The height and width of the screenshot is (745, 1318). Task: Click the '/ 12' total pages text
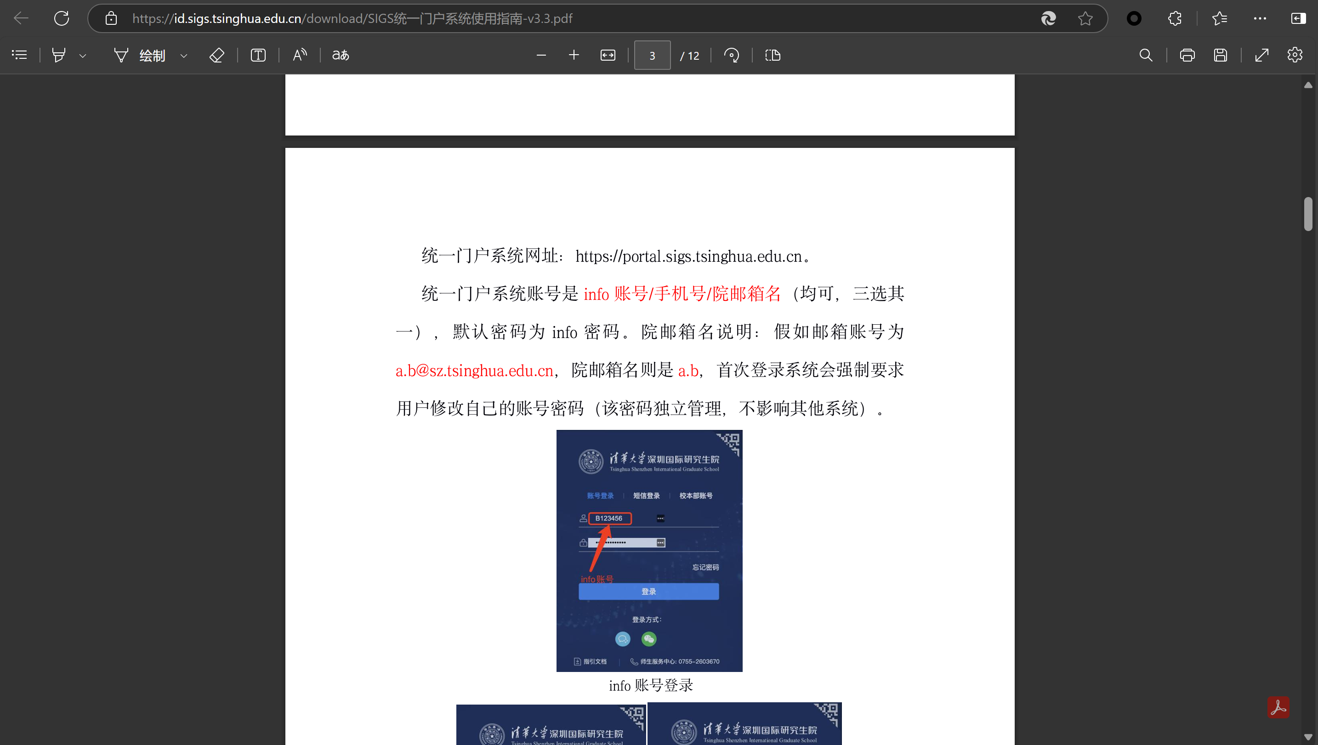coord(689,56)
